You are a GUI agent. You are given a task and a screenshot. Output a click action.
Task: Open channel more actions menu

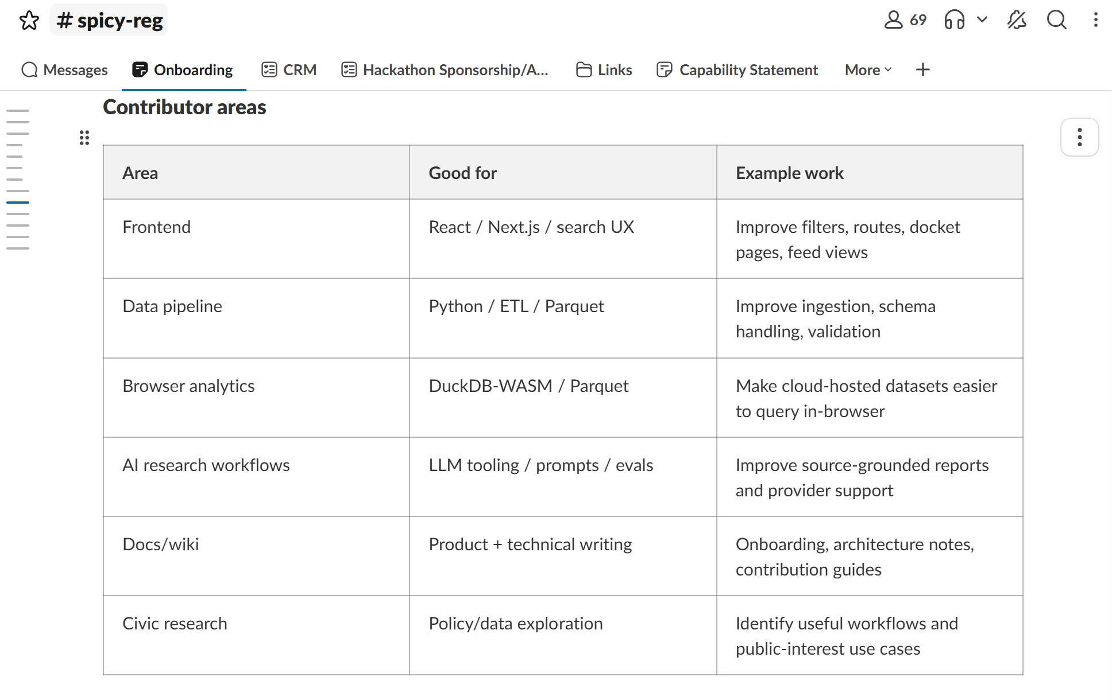point(1095,20)
